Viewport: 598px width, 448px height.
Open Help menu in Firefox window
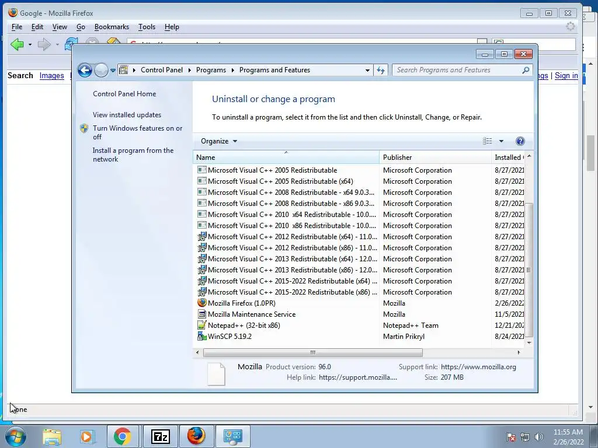point(172,27)
